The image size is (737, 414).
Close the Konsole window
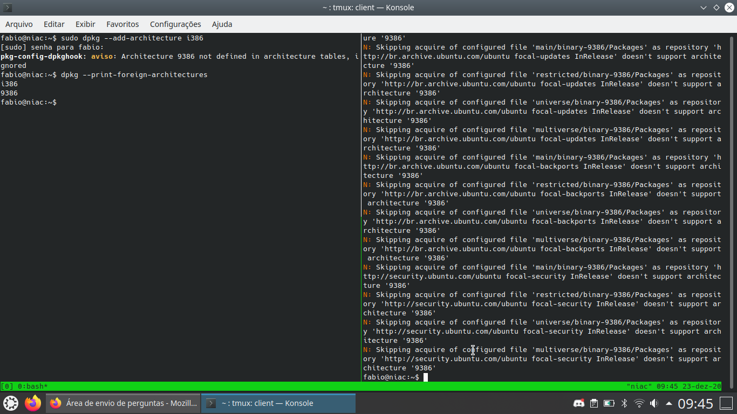tap(729, 8)
